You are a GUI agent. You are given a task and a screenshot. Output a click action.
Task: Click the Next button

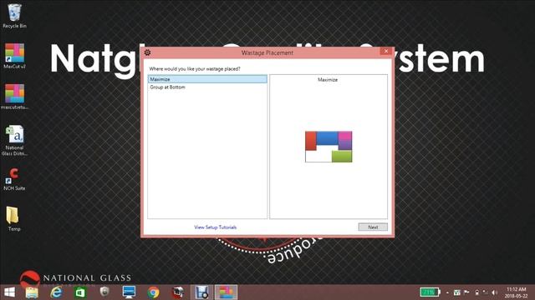point(373,227)
